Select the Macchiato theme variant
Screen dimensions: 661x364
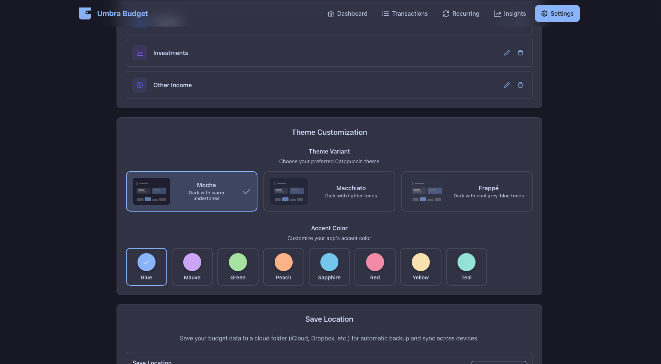click(x=329, y=191)
